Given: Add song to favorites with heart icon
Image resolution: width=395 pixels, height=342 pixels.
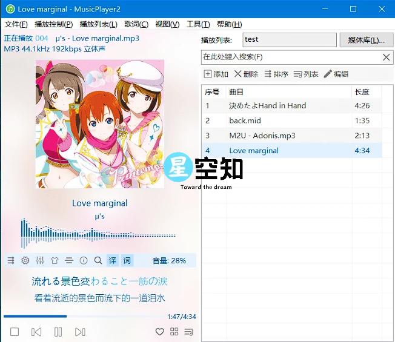Looking at the screenshot, I should pos(159,332).
